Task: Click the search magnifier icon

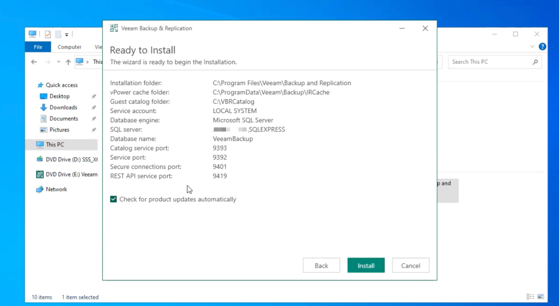Action: (x=535, y=62)
